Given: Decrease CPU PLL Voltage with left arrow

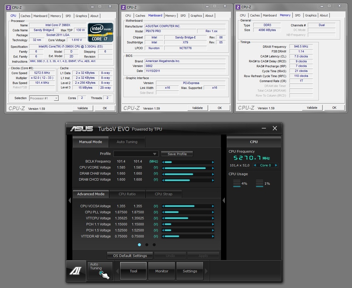Looking at the screenshot, I should tap(163, 212).
